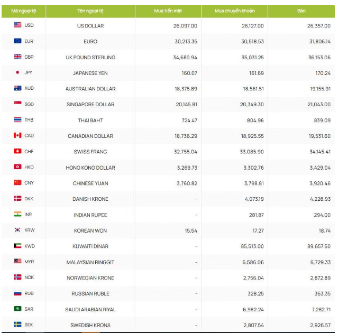The image size is (339, 333).
Task: Click the Kuwait flag icon for KWD
Action: click(x=17, y=246)
